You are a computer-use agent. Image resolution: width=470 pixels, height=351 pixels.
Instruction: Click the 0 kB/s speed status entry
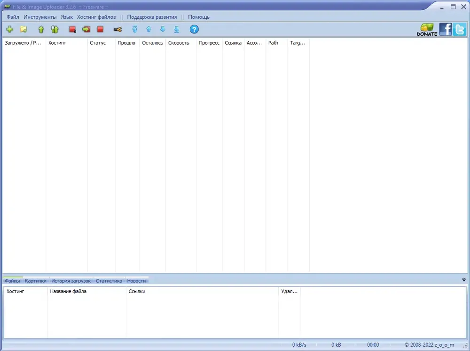tap(299, 345)
